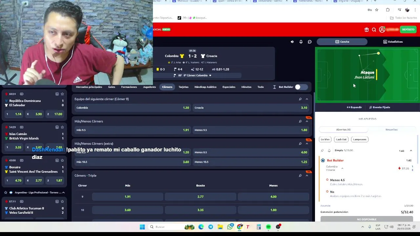Switch to the Resueltas bets tab
Viewport: 420px width, 236px height.
click(391, 129)
